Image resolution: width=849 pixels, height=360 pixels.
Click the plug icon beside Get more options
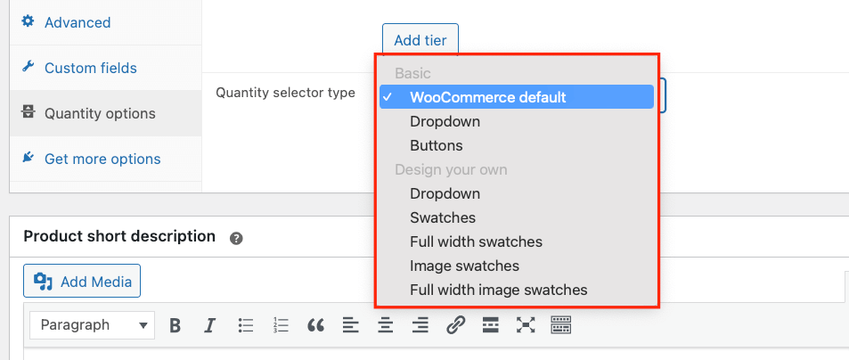pos(28,158)
